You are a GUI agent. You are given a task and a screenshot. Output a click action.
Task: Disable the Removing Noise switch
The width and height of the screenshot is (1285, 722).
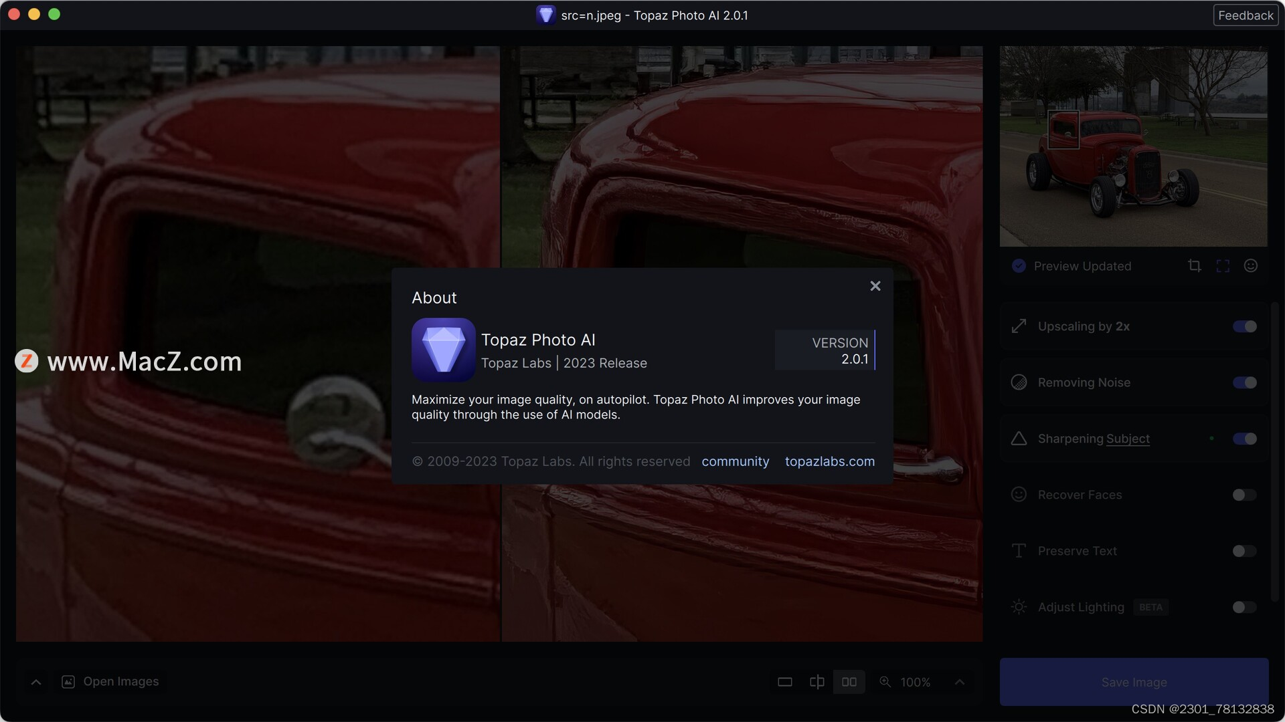tap(1244, 382)
